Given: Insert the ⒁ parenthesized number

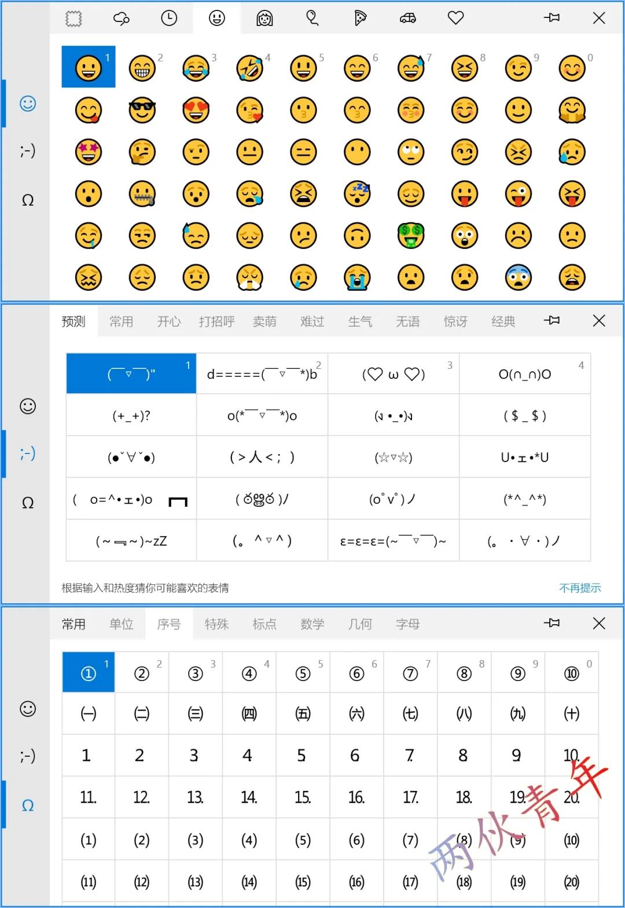Looking at the screenshot, I should pyautogui.click(x=249, y=882).
